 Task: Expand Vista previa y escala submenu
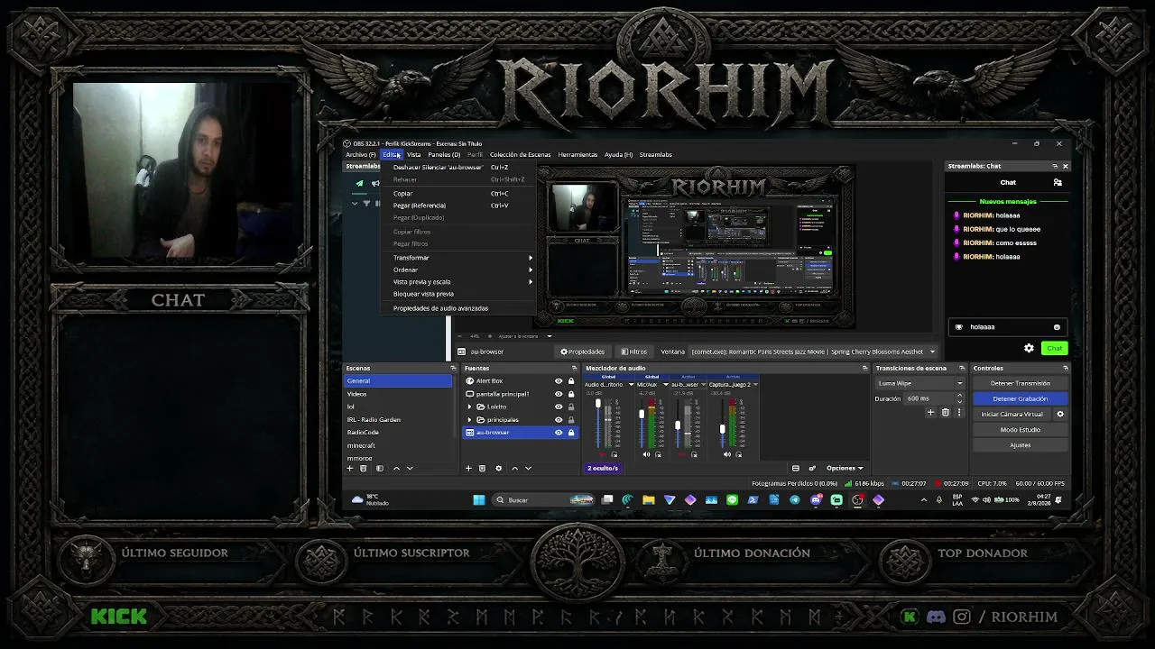(458, 282)
